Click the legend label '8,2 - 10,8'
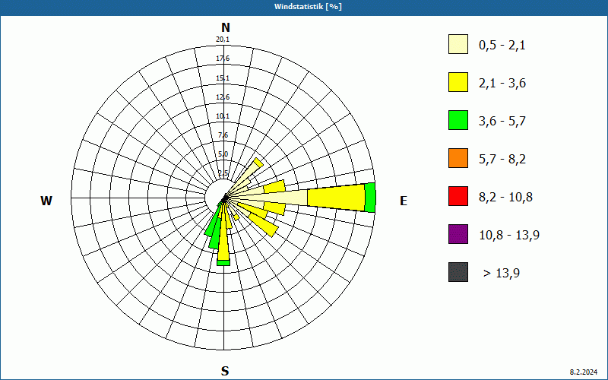 tap(505, 198)
